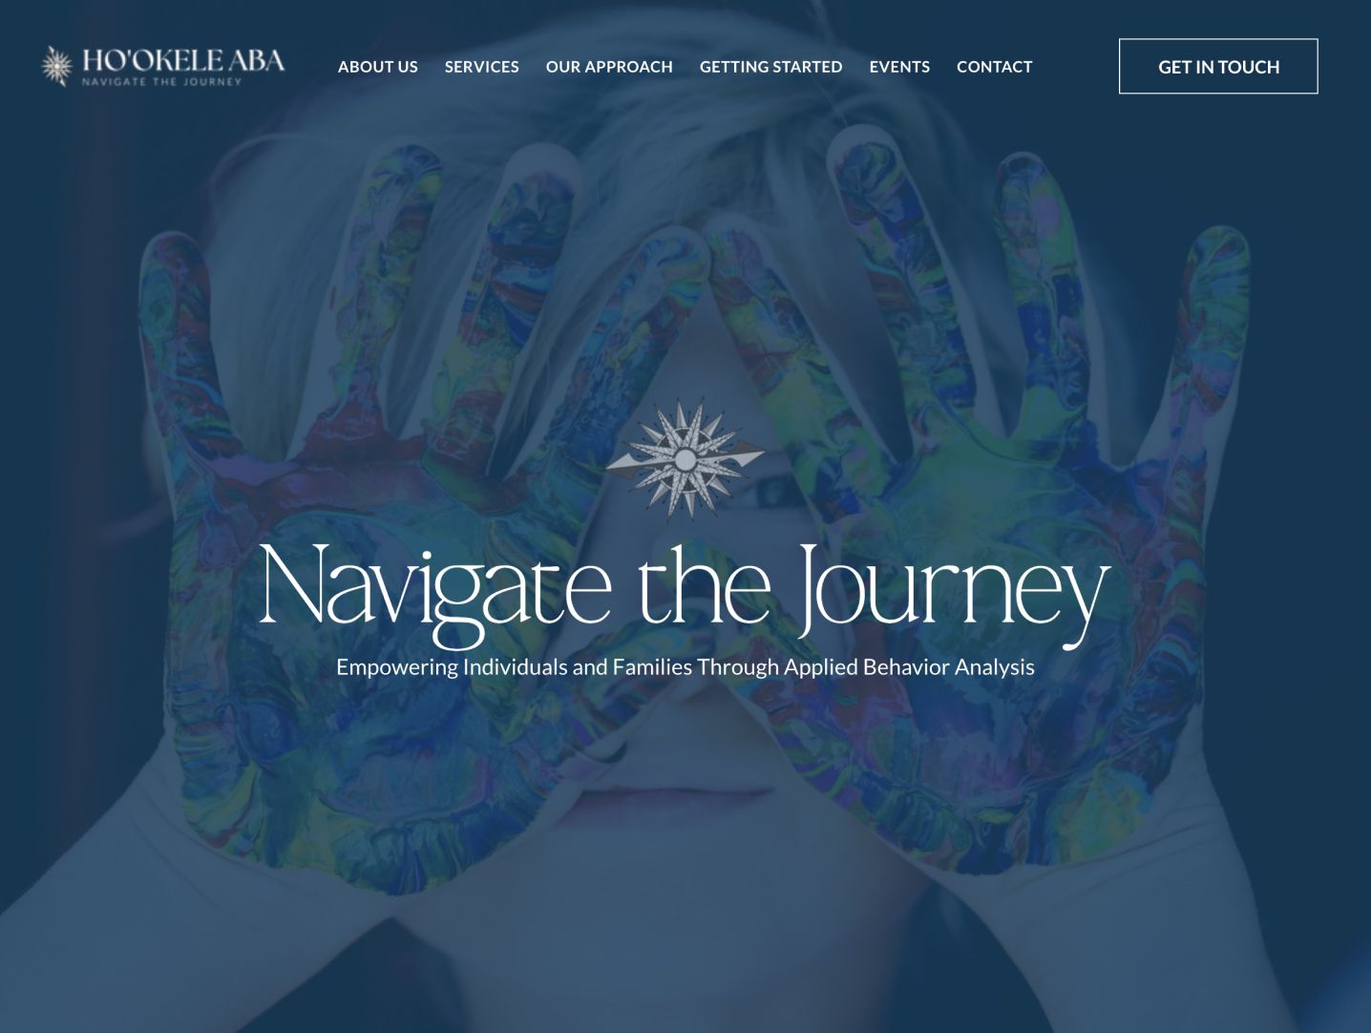The height and width of the screenshot is (1033, 1371).
Task: Click the Empowering Individuals and Families subtitle
Action: (685, 667)
